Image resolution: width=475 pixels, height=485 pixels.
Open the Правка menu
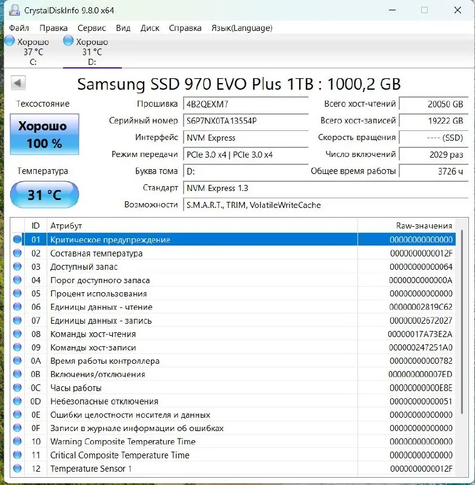[x=53, y=28]
